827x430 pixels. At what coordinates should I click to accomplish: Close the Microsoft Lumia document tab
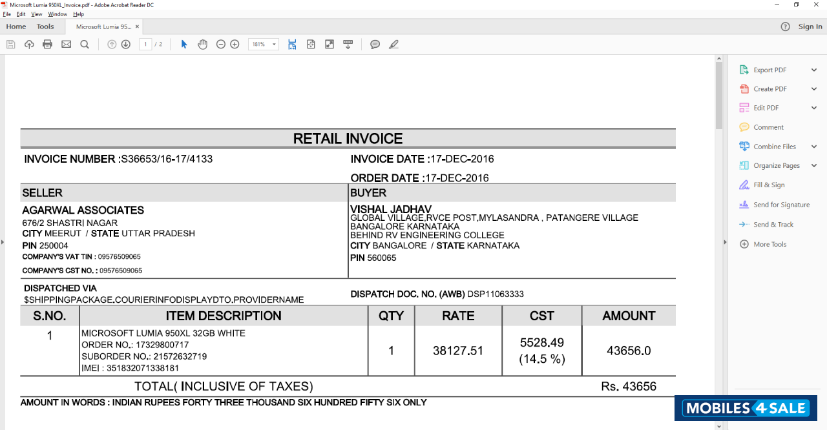pos(137,26)
